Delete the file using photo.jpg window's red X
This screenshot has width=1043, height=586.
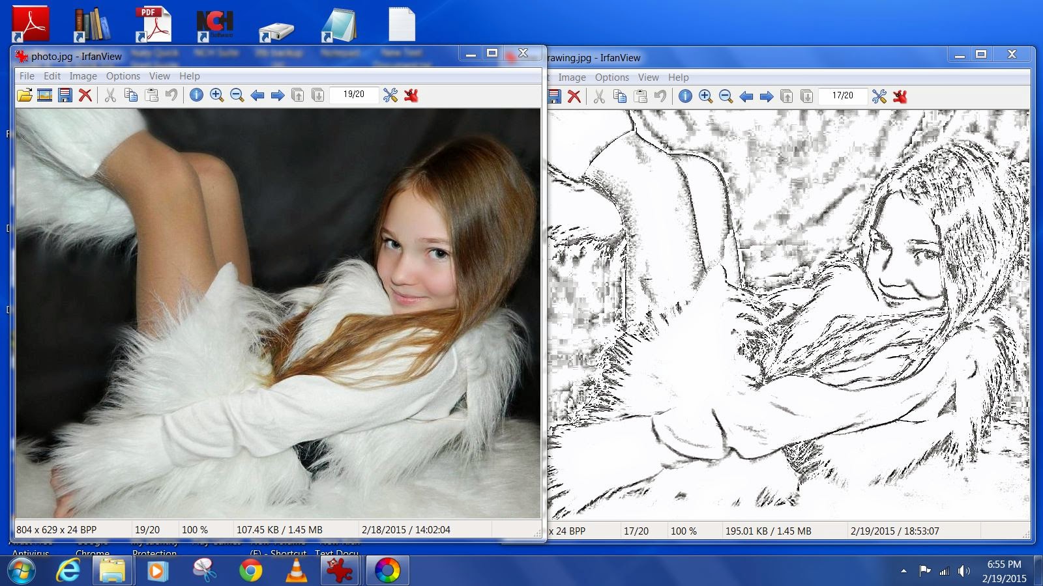[x=85, y=96]
